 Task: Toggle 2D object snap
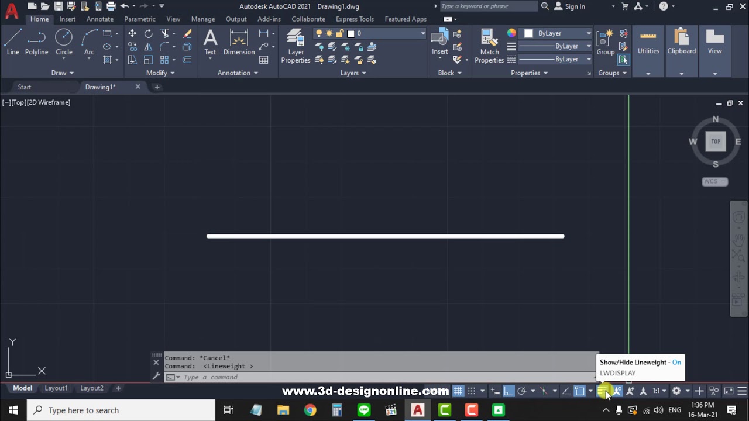[579, 391]
